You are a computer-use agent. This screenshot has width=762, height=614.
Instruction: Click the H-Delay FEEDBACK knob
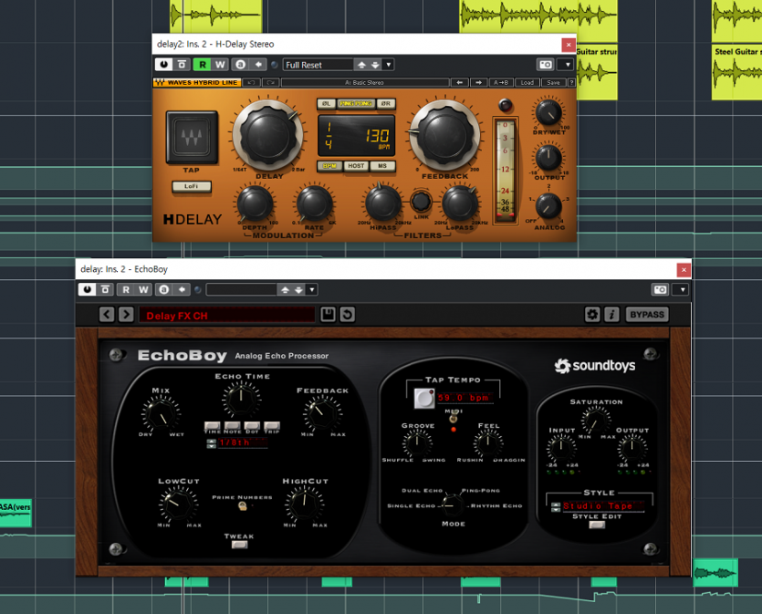(445, 134)
